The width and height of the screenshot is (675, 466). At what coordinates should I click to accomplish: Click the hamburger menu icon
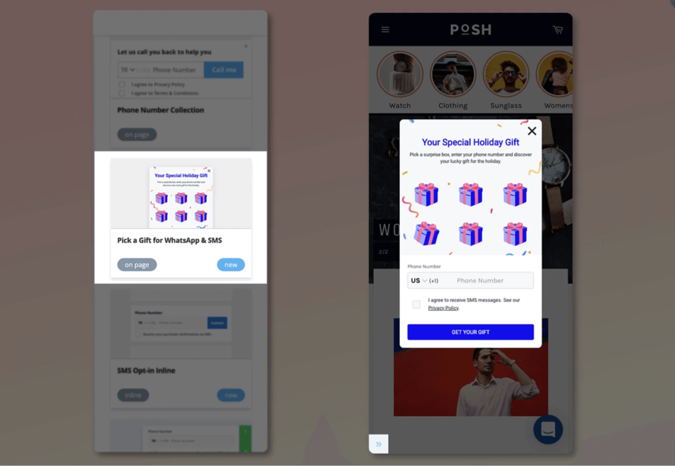tap(385, 29)
